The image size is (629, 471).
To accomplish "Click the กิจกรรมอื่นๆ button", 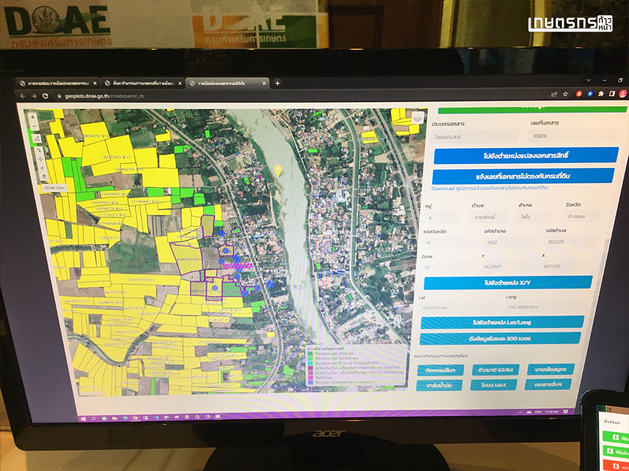I will pos(440,370).
